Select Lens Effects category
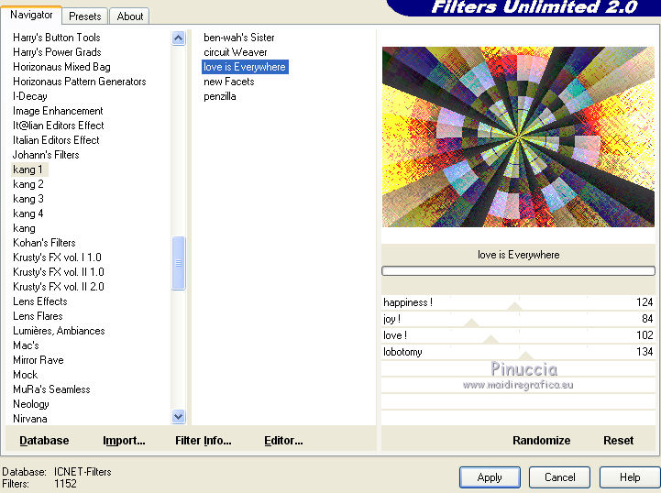Viewport: 661px width, 493px height. click(40, 301)
